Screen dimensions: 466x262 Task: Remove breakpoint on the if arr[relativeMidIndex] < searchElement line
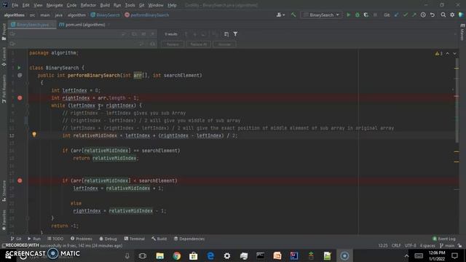(20, 180)
